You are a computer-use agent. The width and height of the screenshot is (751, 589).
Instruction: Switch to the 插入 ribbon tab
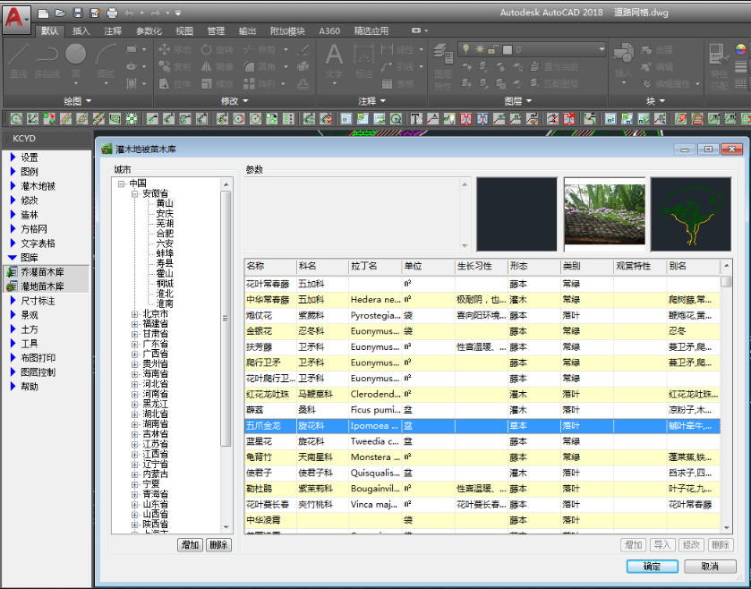[81, 30]
